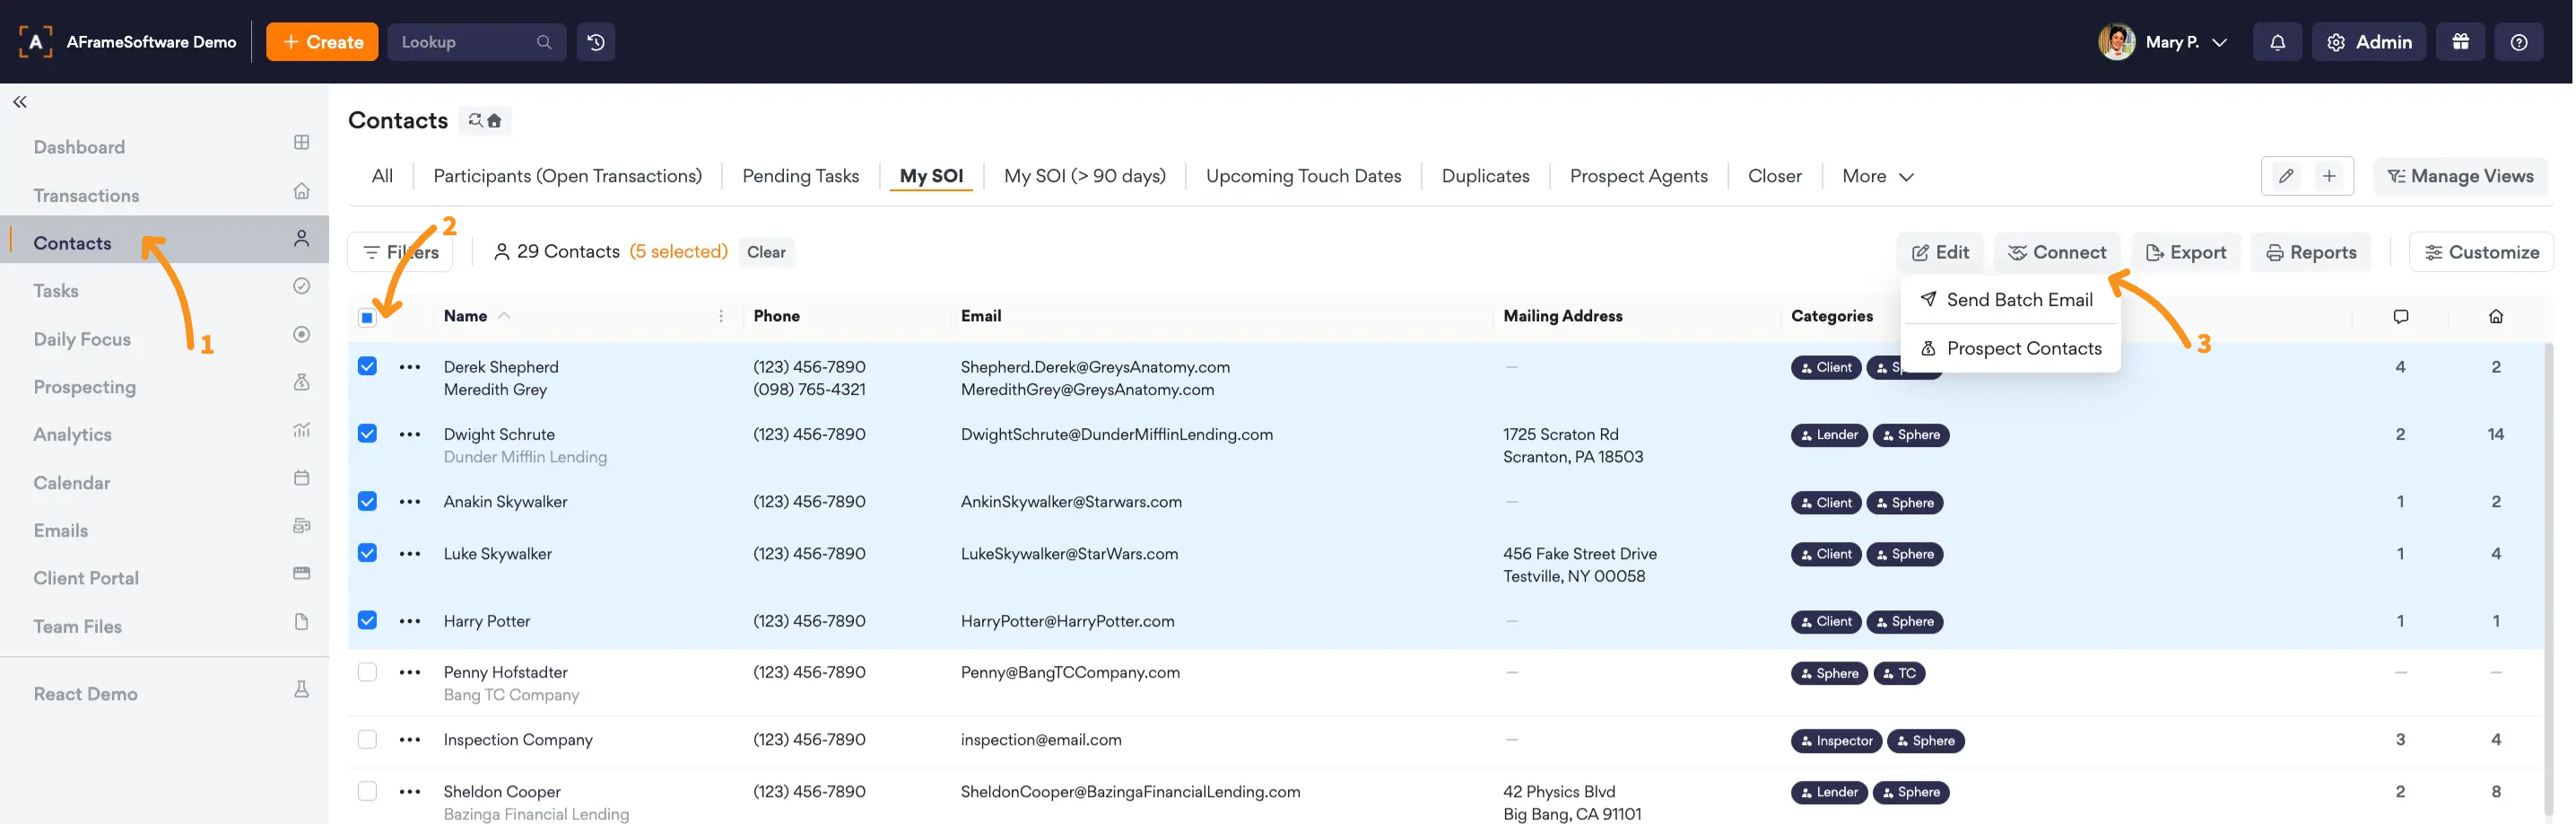Uncheck the Harry Potter row
The height and width of the screenshot is (824, 2576).
(367, 621)
